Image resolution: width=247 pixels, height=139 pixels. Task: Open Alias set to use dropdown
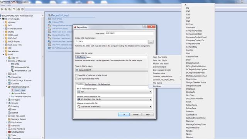pyautogui.click(x=114, y=107)
